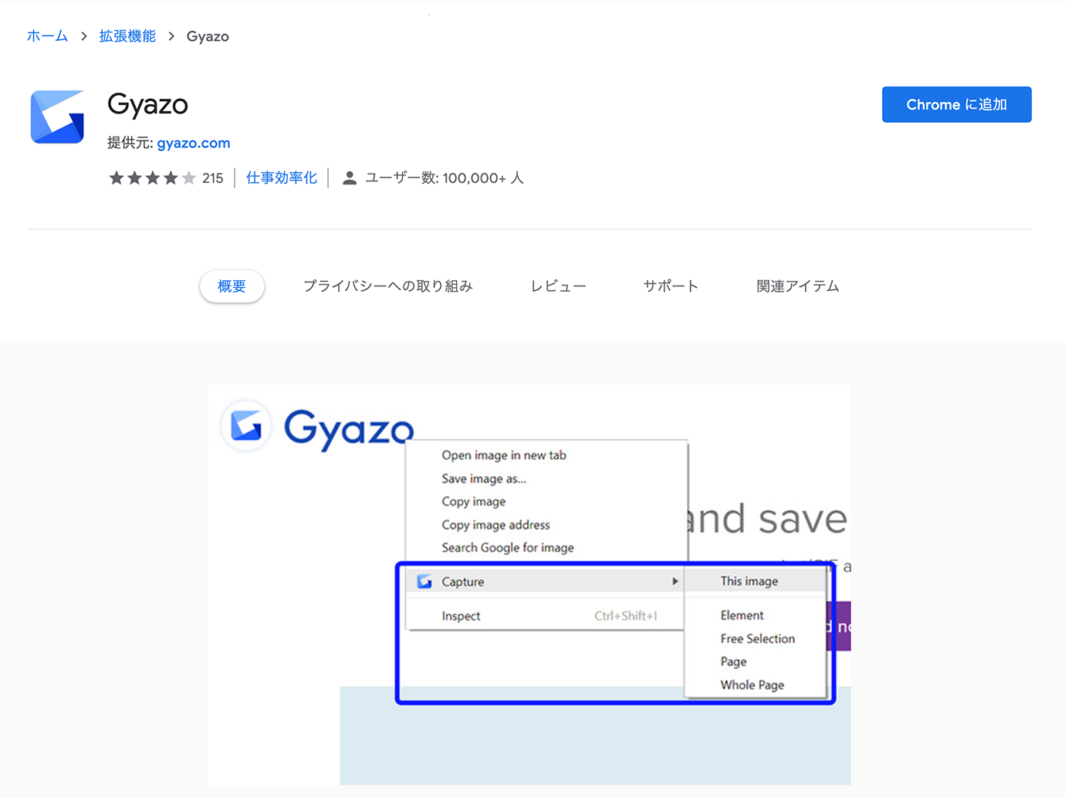Click the chevron after 拡張機能 breadcrumb
This screenshot has width=1065, height=798.
pos(171,36)
